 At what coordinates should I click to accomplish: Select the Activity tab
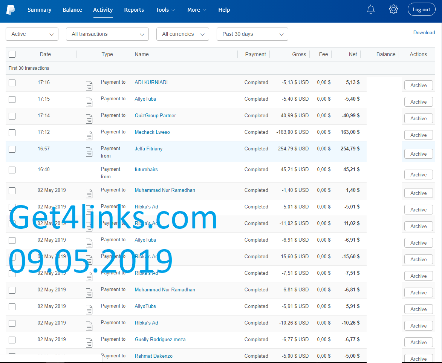[103, 10]
